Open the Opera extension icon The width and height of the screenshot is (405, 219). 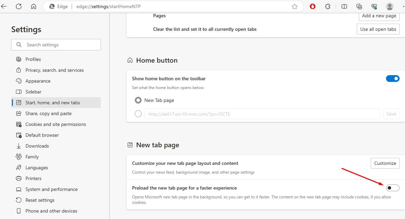click(x=313, y=6)
